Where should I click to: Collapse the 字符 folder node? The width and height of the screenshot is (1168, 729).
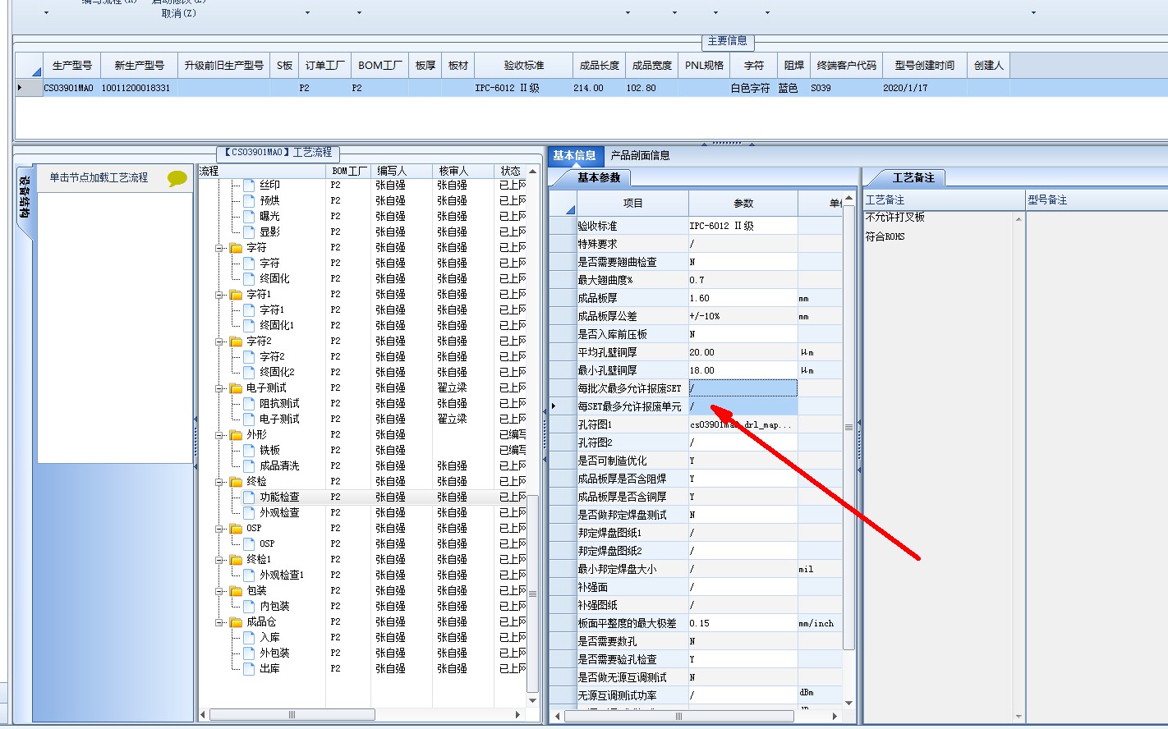[x=220, y=248]
